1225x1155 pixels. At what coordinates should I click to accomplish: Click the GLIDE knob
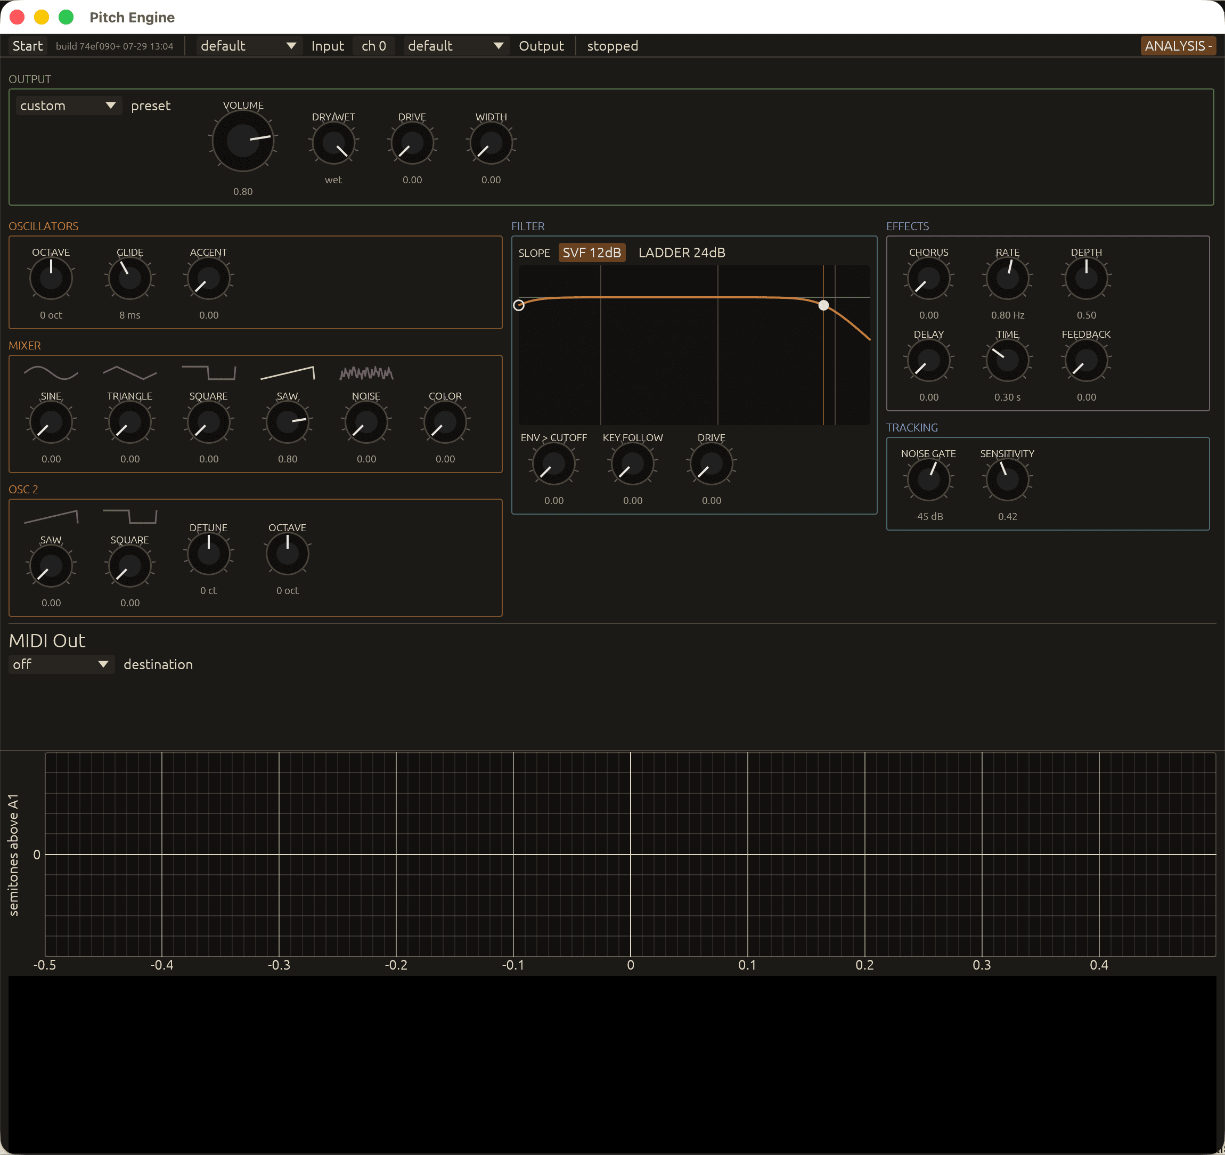[130, 279]
